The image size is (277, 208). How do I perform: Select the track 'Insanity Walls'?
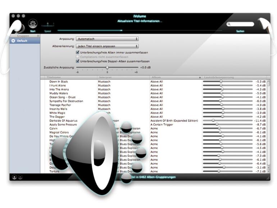point(58,109)
